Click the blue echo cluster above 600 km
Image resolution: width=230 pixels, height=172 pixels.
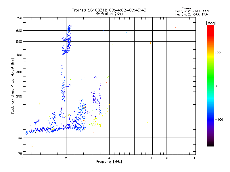70,28
